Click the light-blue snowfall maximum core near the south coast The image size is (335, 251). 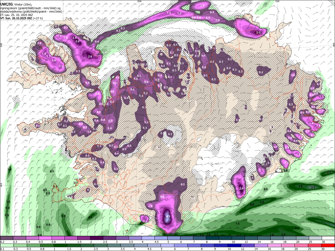168,217
